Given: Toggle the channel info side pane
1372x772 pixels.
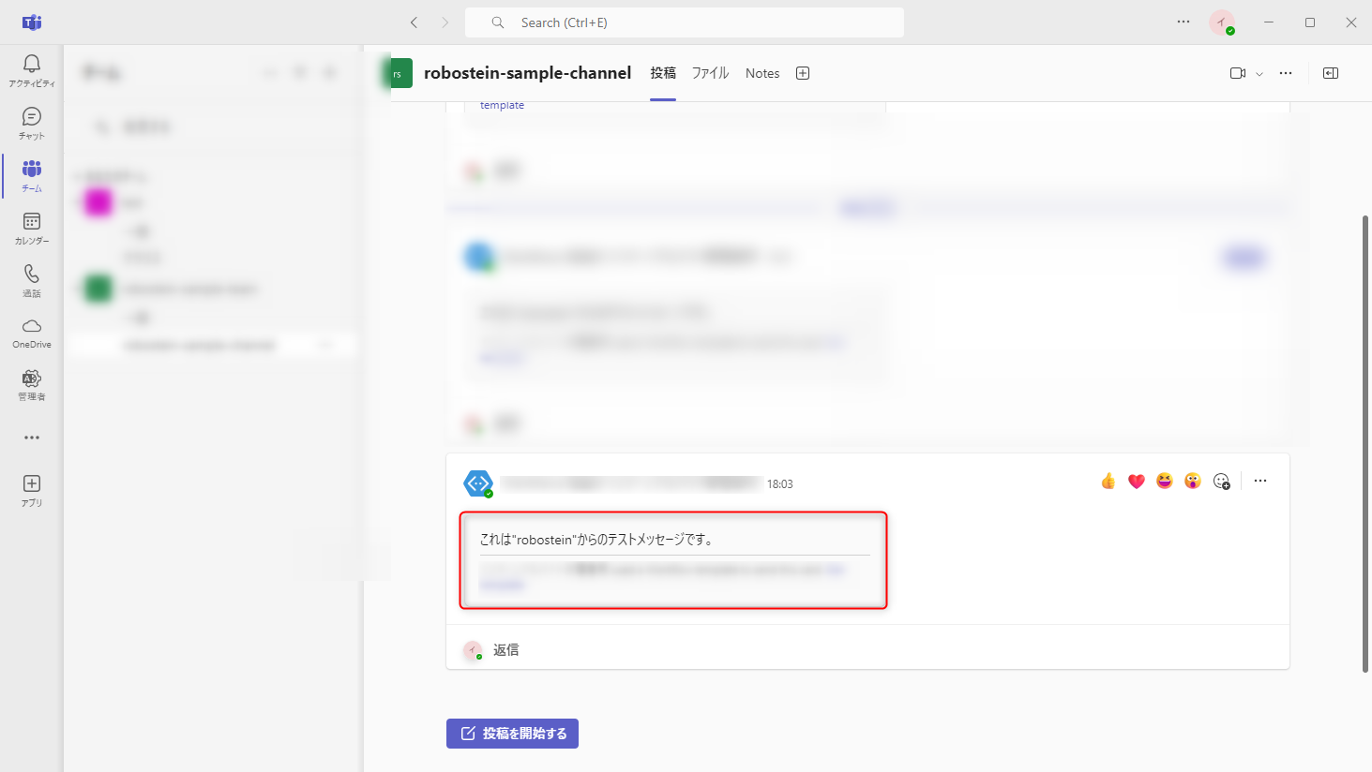Looking at the screenshot, I should [1331, 73].
